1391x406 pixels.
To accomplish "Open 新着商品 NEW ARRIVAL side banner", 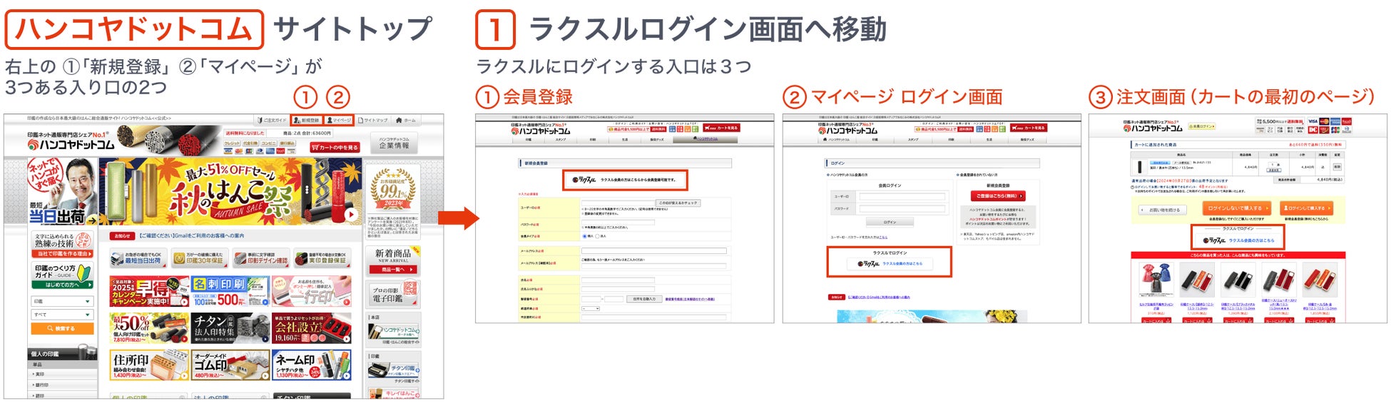I will (394, 260).
